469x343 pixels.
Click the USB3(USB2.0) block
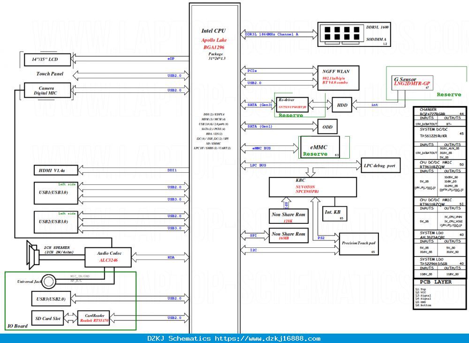coord(51,299)
